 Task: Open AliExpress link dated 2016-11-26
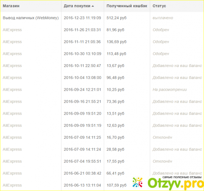12,30
